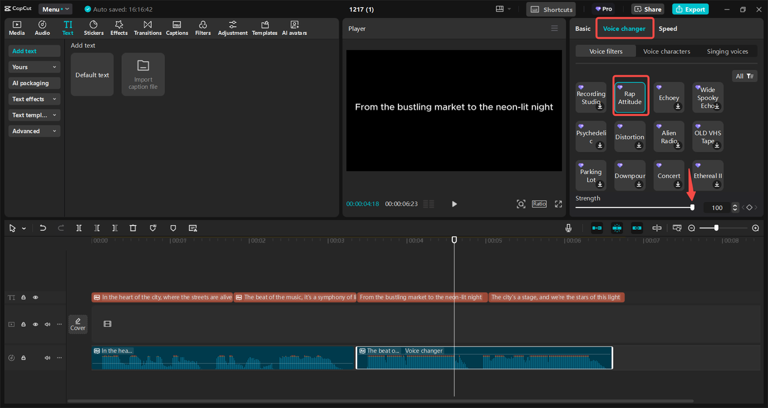Image resolution: width=768 pixels, height=408 pixels.
Task: Expand the Advanced section
Action: coord(34,131)
